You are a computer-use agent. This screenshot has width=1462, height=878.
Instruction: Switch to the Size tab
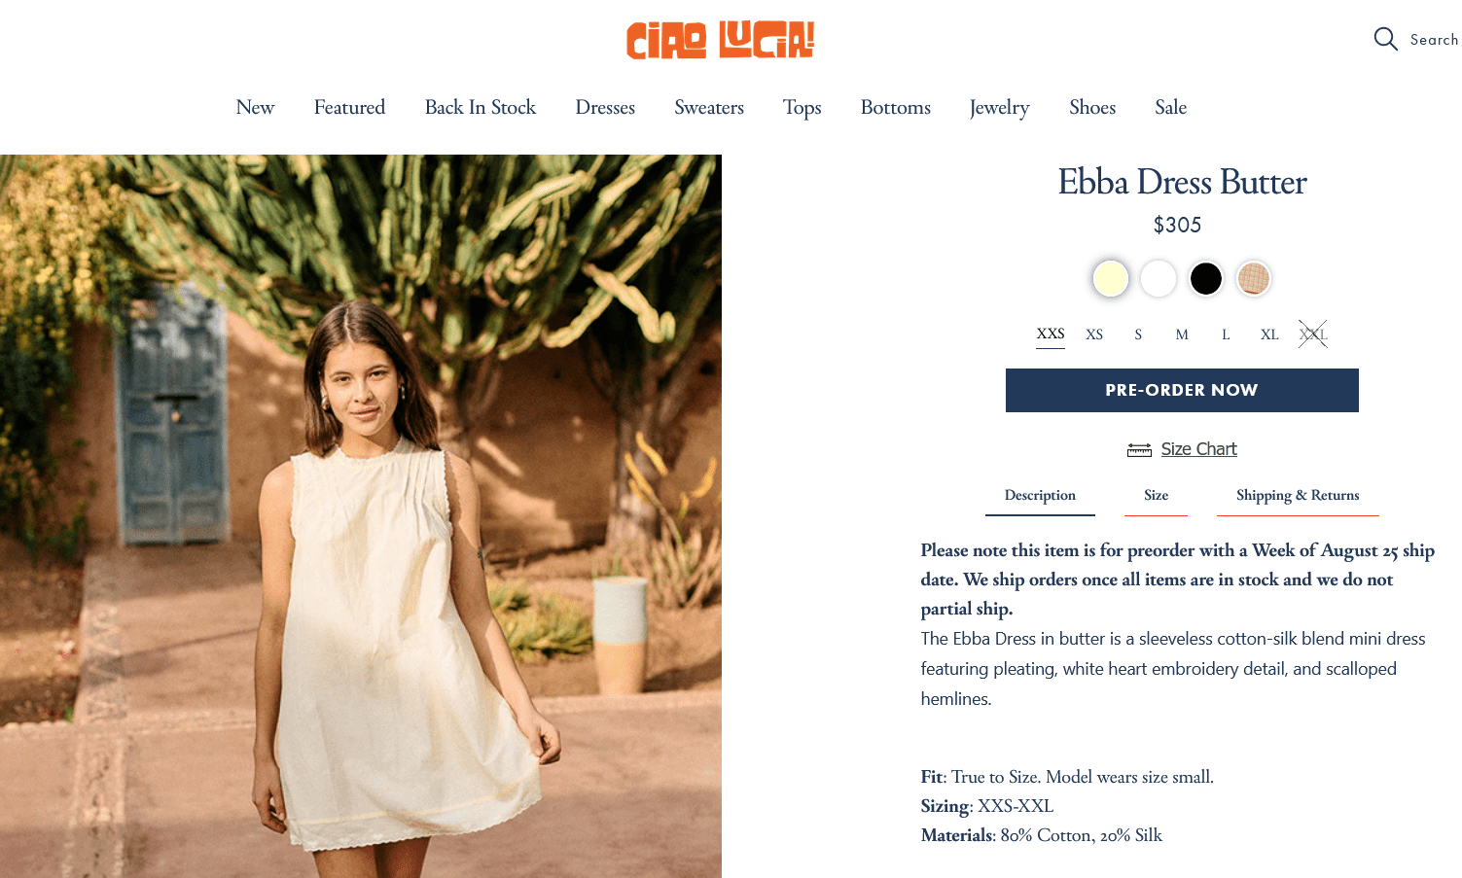pos(1156,495)
